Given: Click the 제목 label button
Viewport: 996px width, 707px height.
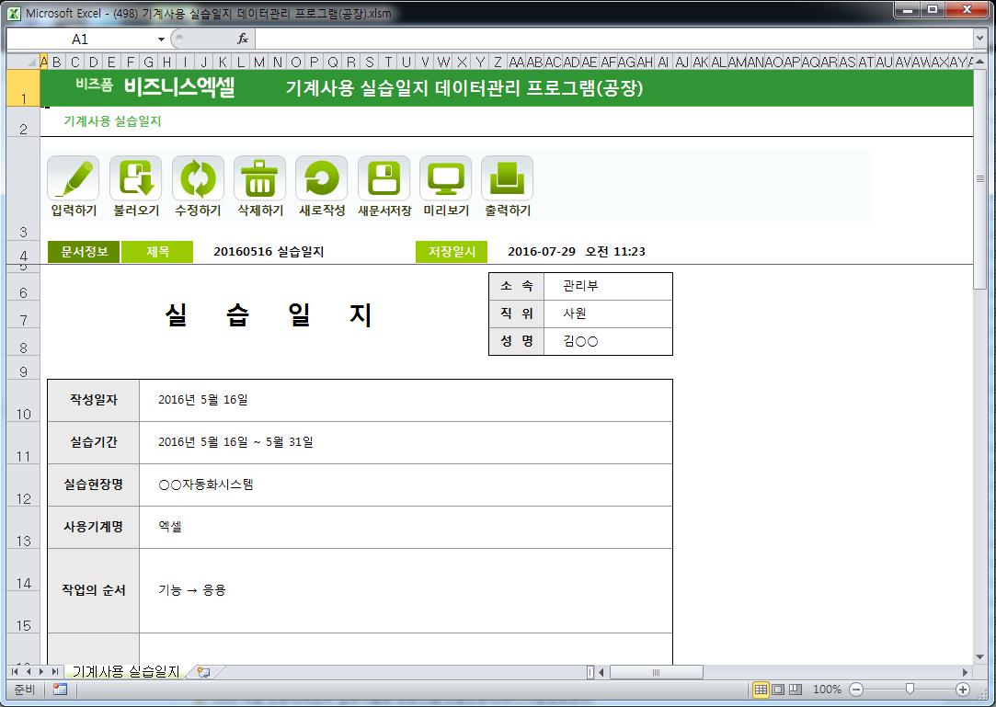Looking at the screenshot, I should pos(157,252).
